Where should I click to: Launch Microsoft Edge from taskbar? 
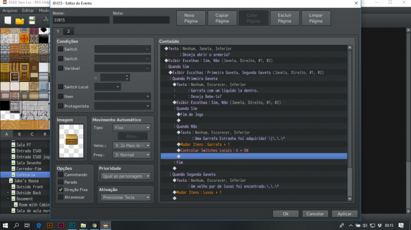[x=39, y=225]
